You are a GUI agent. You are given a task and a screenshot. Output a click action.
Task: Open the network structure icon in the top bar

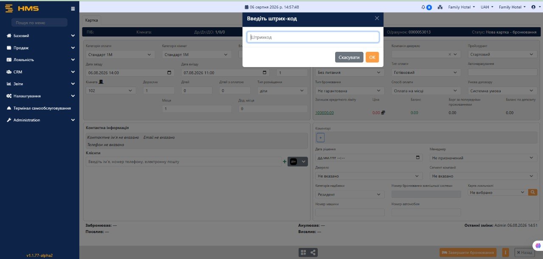(x=440, y=7)
